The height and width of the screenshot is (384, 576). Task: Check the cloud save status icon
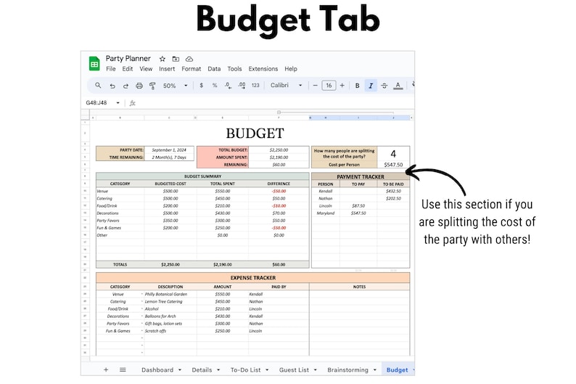point(189,59)
